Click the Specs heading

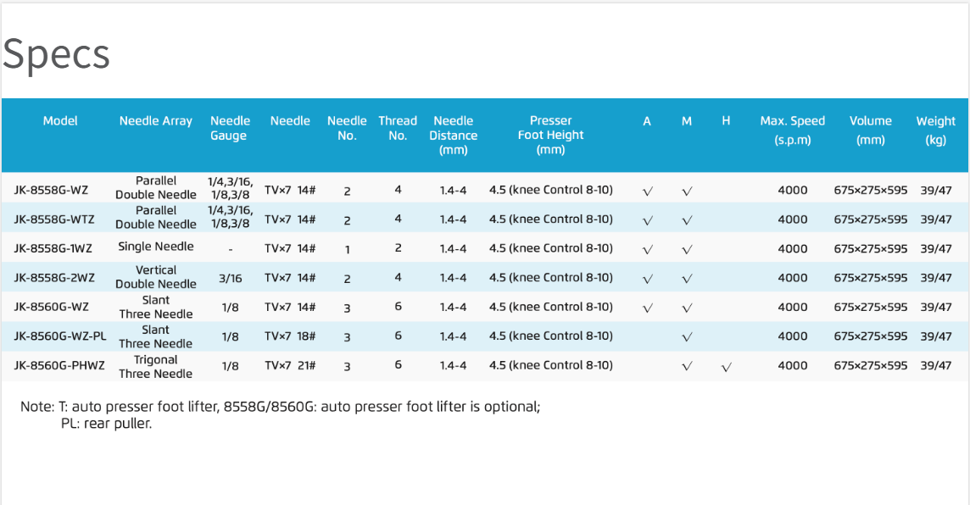56,54
